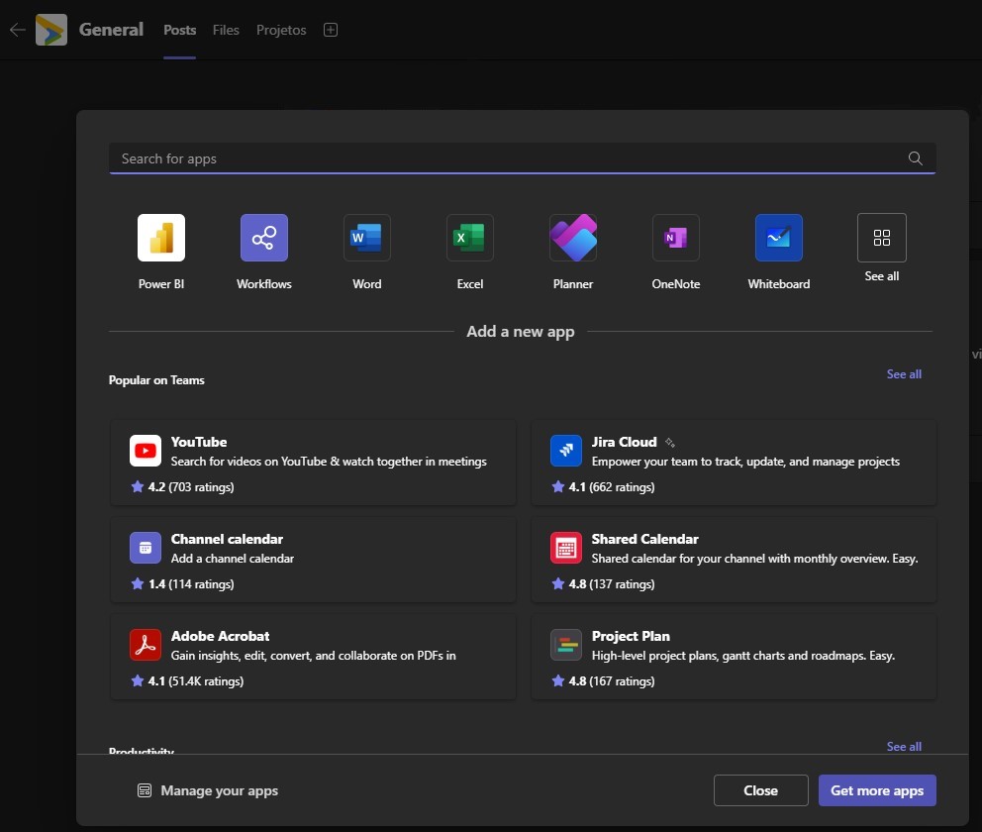Open the Excel app
This screenshot has width=982, height=832.
(x=469, y=238)
